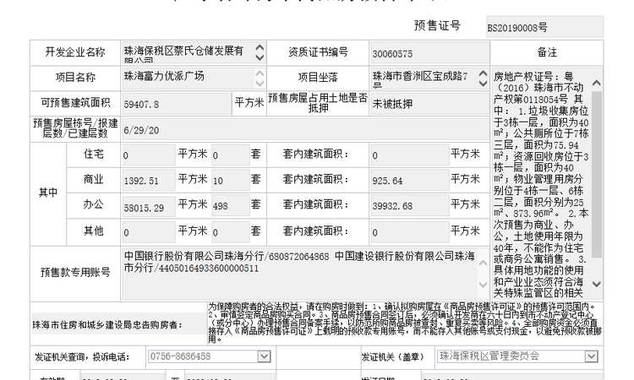
Task: Click 住宅 area field showing 0
Action: click(149, 155)
